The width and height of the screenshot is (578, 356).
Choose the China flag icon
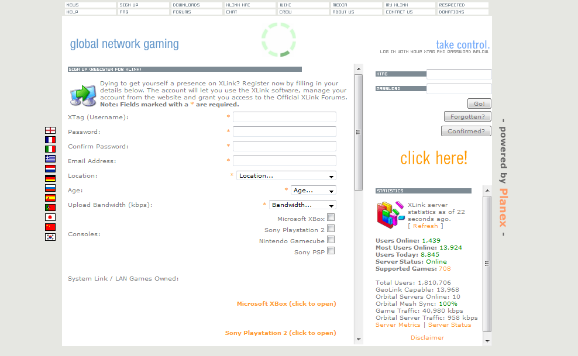click(x=50, y=227)
